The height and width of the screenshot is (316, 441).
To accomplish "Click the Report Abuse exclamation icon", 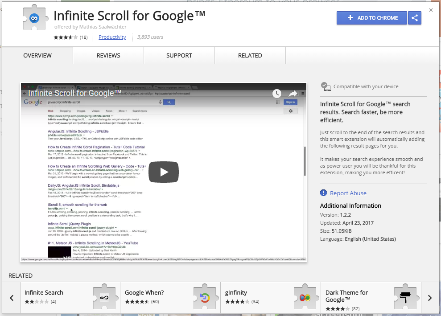I will 323,193.
